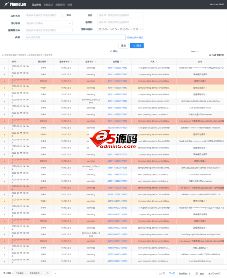Select the Version 3.0.0 label
227x278 pixels.
pos(217,5)
